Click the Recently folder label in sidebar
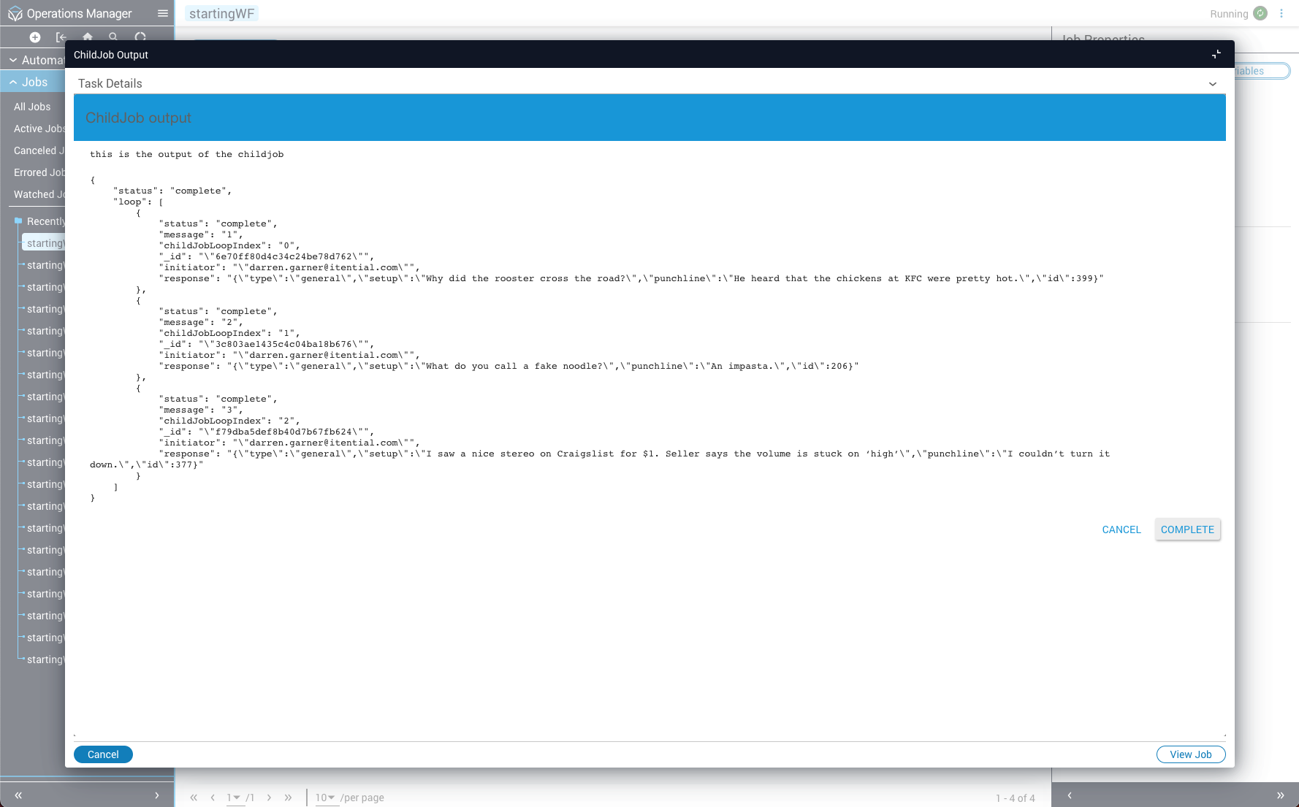Viewport: 1299px width, 807px height. click(46, 221)
